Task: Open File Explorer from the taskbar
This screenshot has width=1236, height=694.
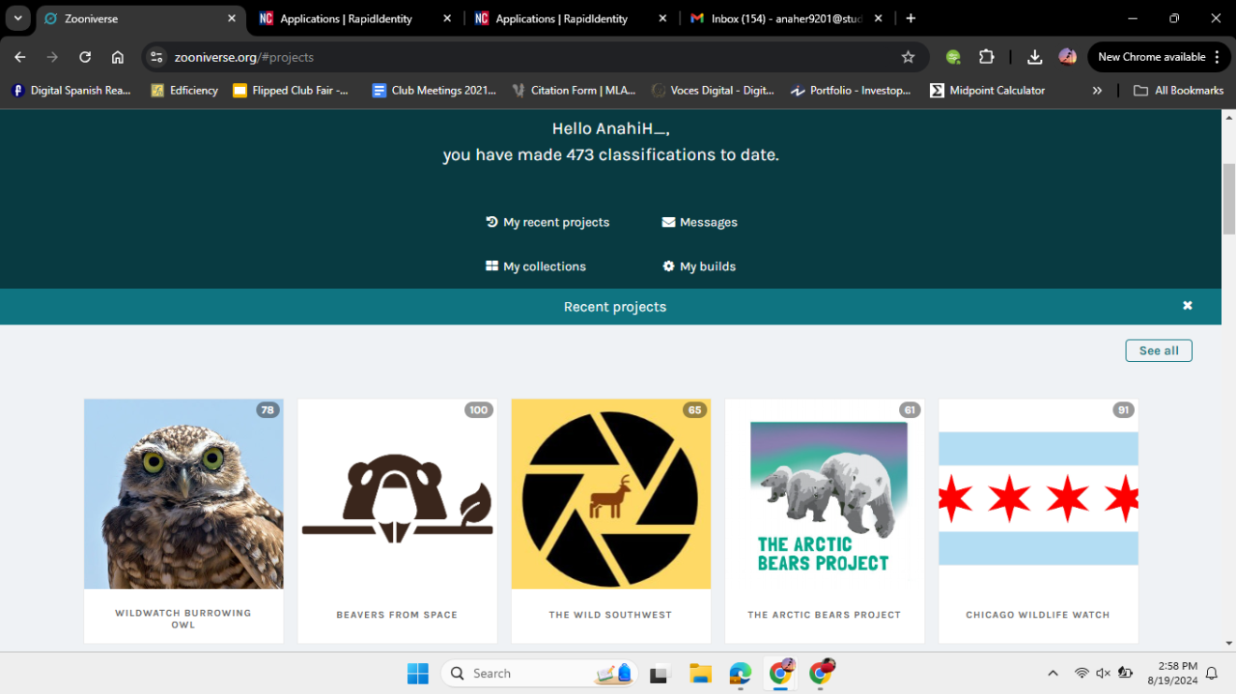Action: pyautogui.click(x=700, y=673)
